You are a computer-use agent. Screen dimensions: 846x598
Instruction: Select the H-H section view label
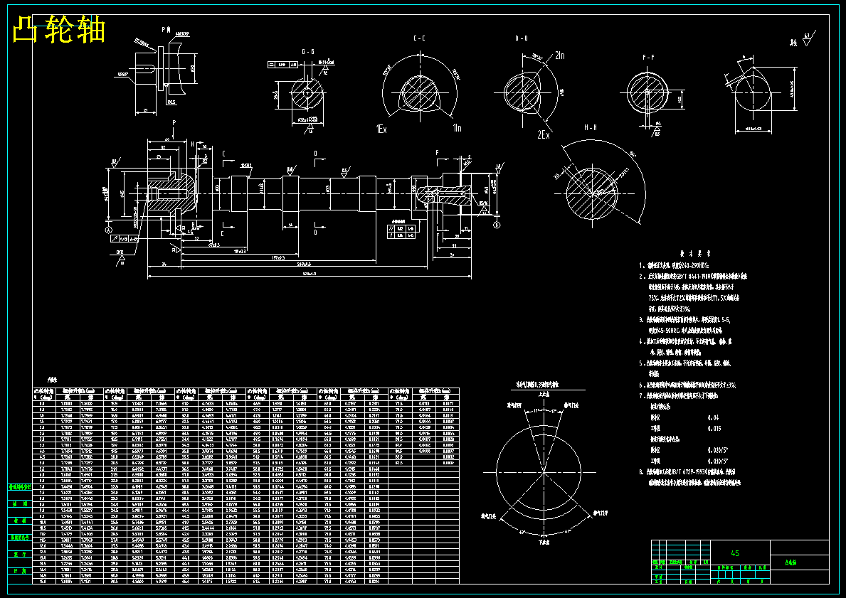pos(591,128)
